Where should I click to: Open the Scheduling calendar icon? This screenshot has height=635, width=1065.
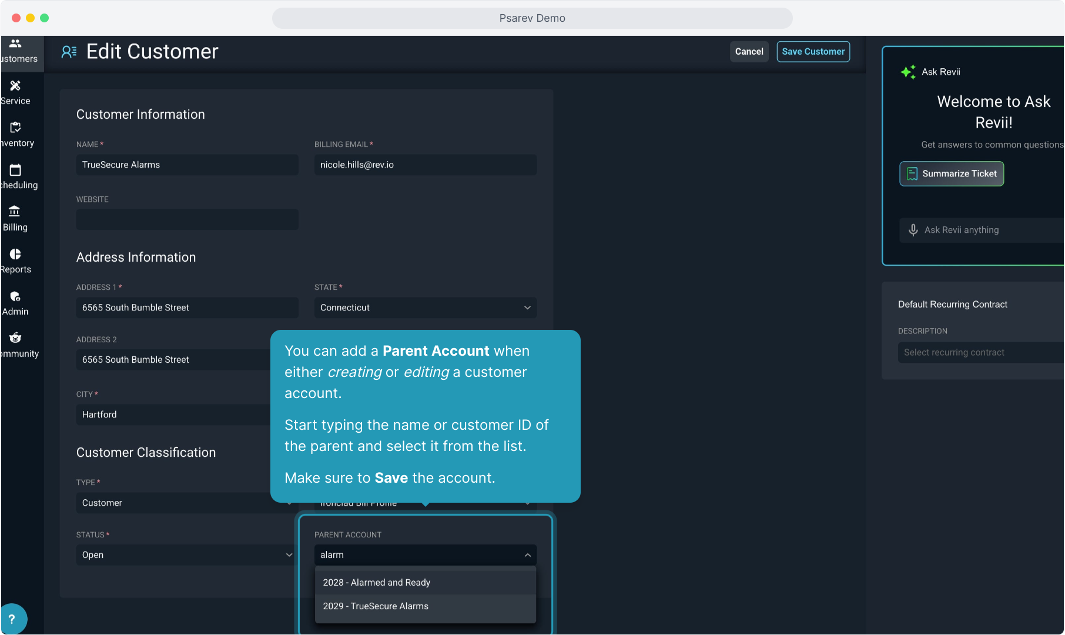15,170
